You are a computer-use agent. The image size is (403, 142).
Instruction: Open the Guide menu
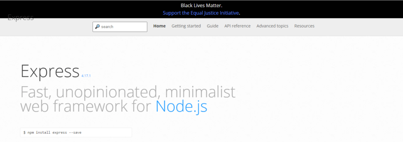(213, 26)
